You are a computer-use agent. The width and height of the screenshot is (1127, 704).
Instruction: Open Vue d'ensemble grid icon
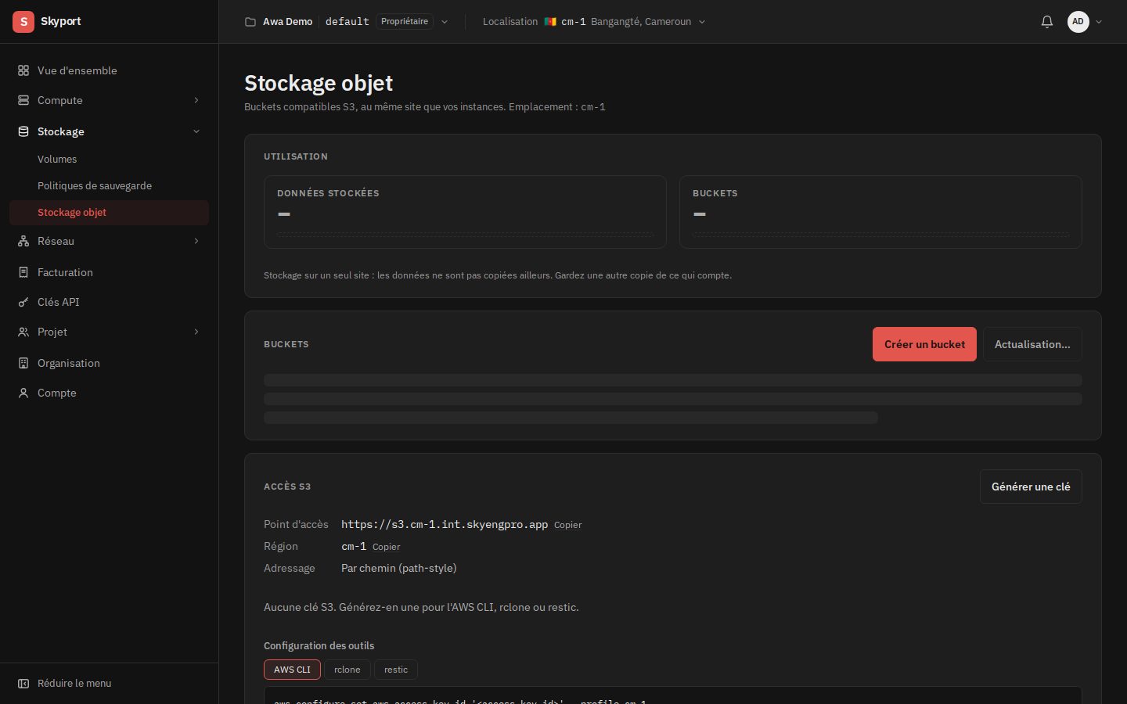pyautogui.click(x=23, y=70)
